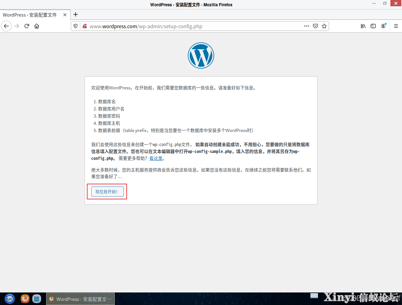Click the 数据库用户名 list item

point(111,109)
